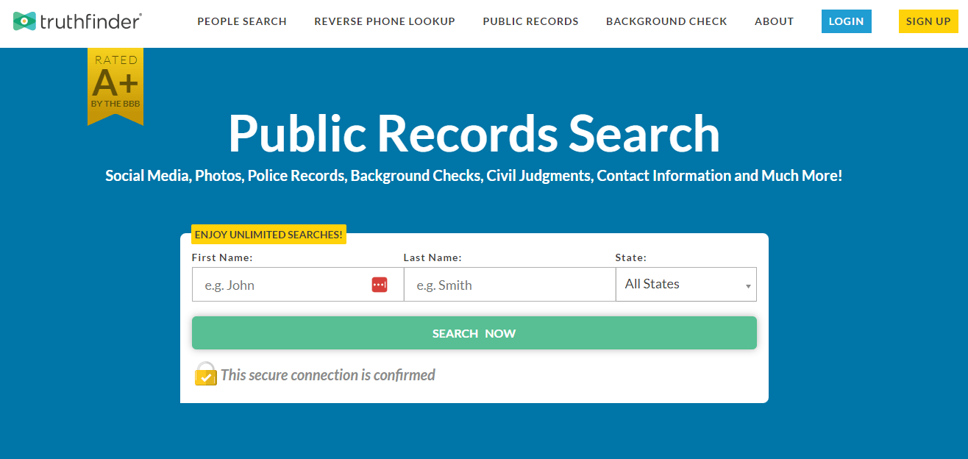Click the 'State:' label
Image resolution: width=968 pixels, height=459 pixels.
631,257
